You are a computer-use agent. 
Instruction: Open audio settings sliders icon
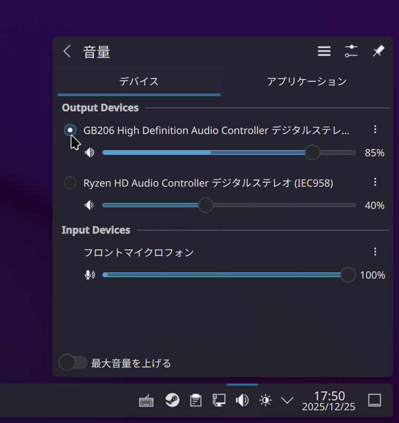pyautogui.click(x=351, y=51)
